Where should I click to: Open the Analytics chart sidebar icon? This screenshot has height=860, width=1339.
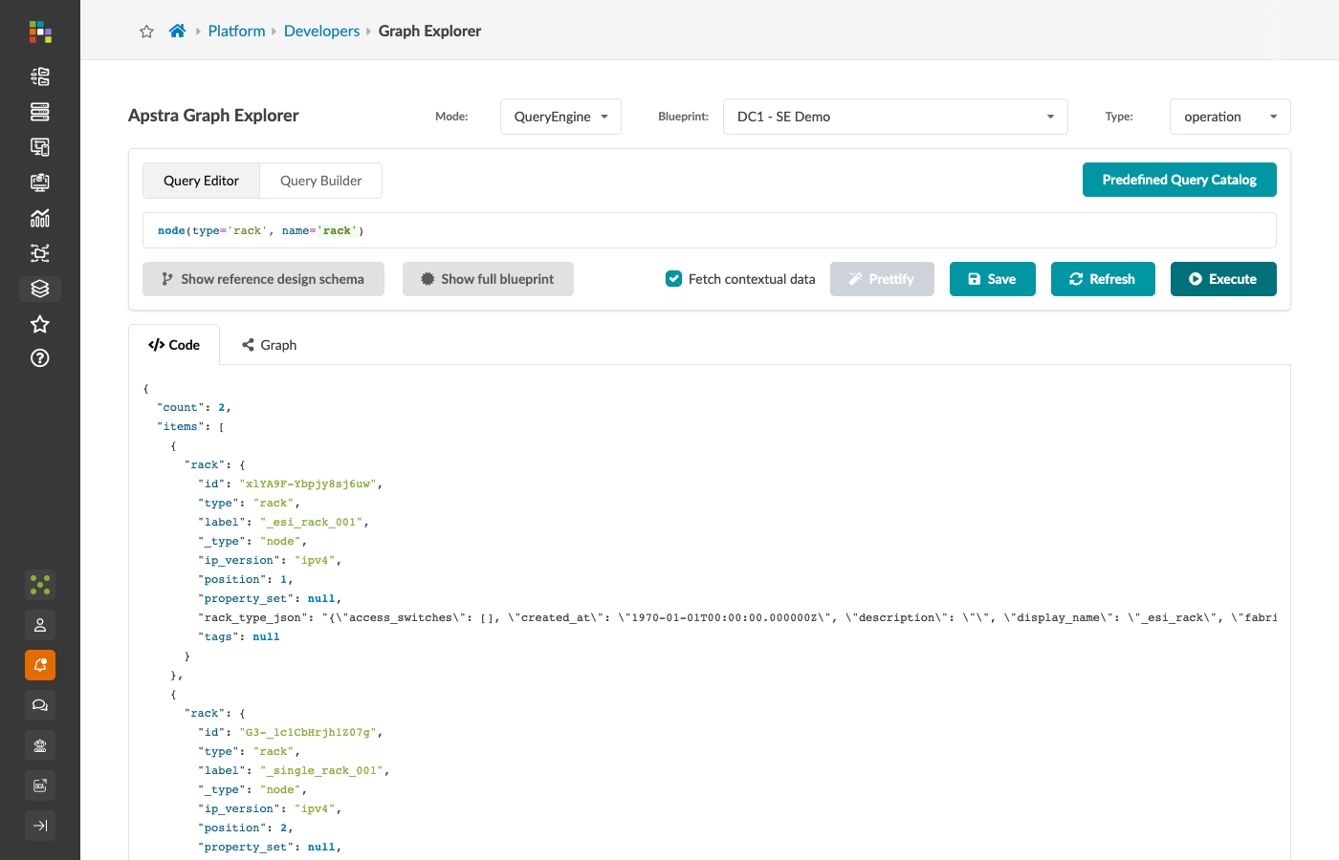pos(40,218)
